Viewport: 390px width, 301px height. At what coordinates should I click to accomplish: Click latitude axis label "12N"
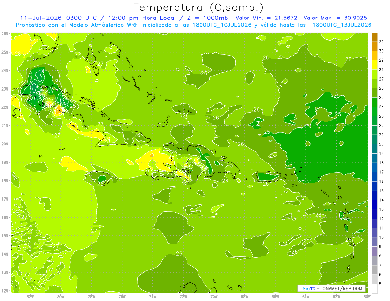(5, 291)
